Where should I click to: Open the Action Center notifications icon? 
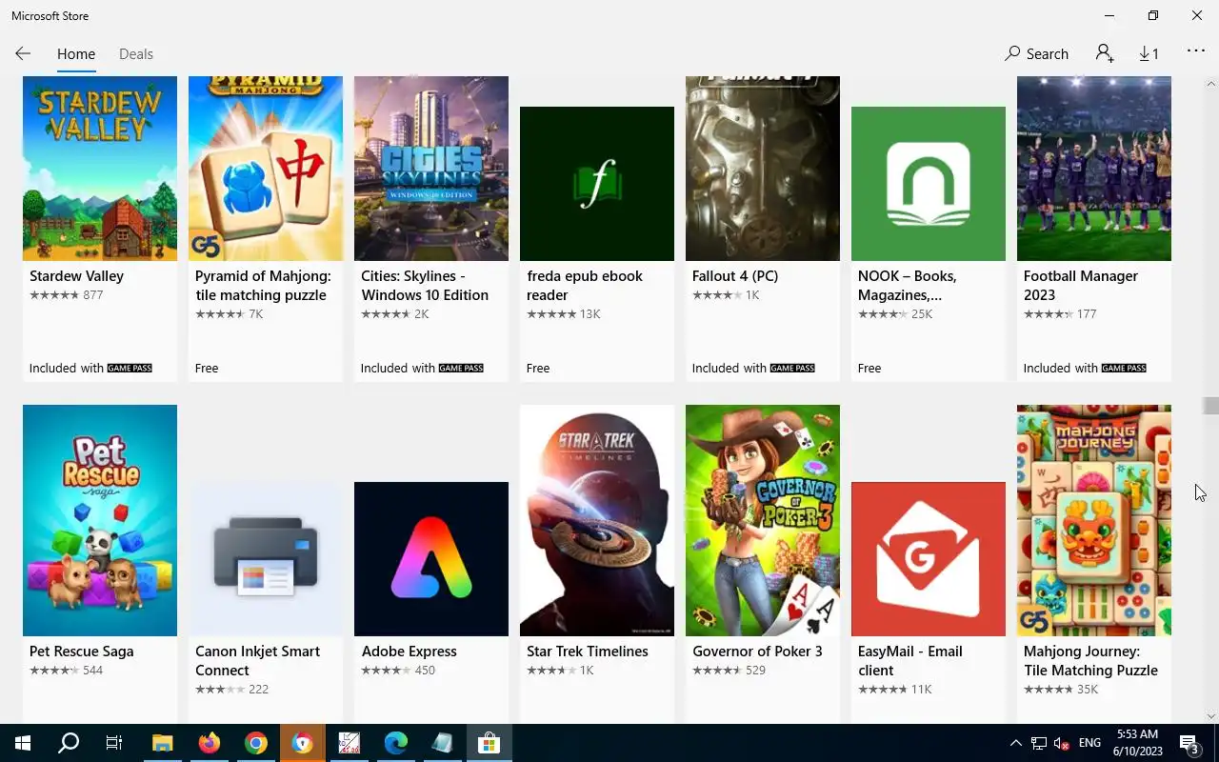[x=1190, y=743]
